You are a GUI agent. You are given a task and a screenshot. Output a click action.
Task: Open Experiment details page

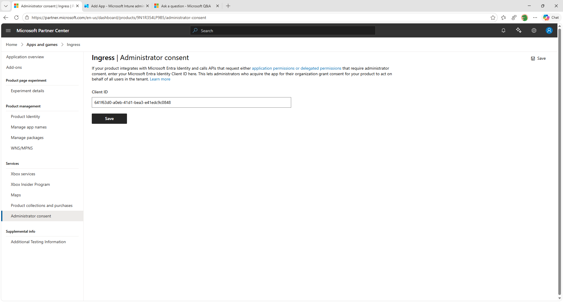pos(28,91)
